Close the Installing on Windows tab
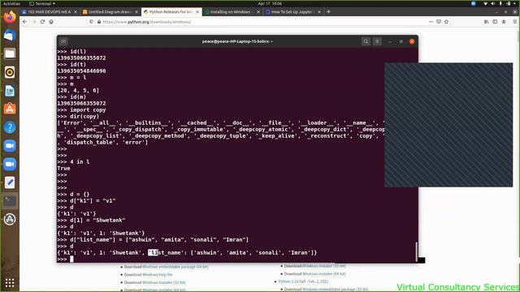 (258, 11)
